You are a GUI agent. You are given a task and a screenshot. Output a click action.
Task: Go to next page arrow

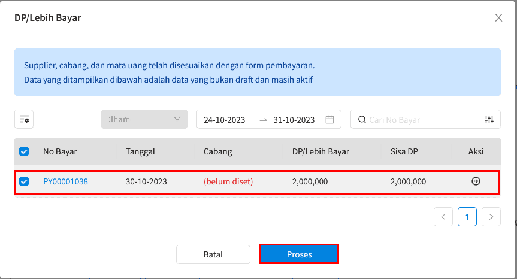pyautogui.click(x=491, y=217)
